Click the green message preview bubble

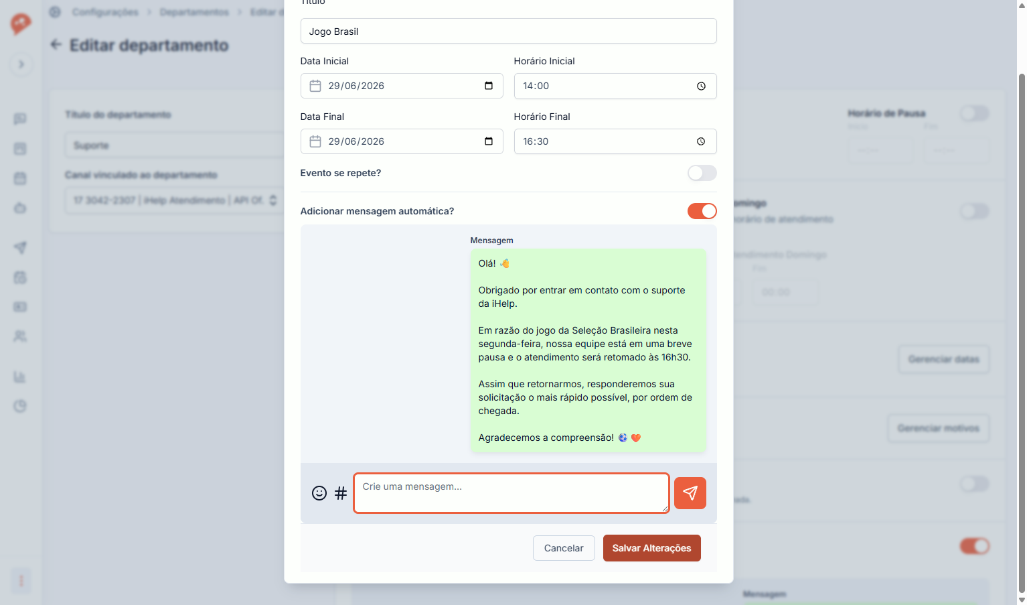click(588, 350)
